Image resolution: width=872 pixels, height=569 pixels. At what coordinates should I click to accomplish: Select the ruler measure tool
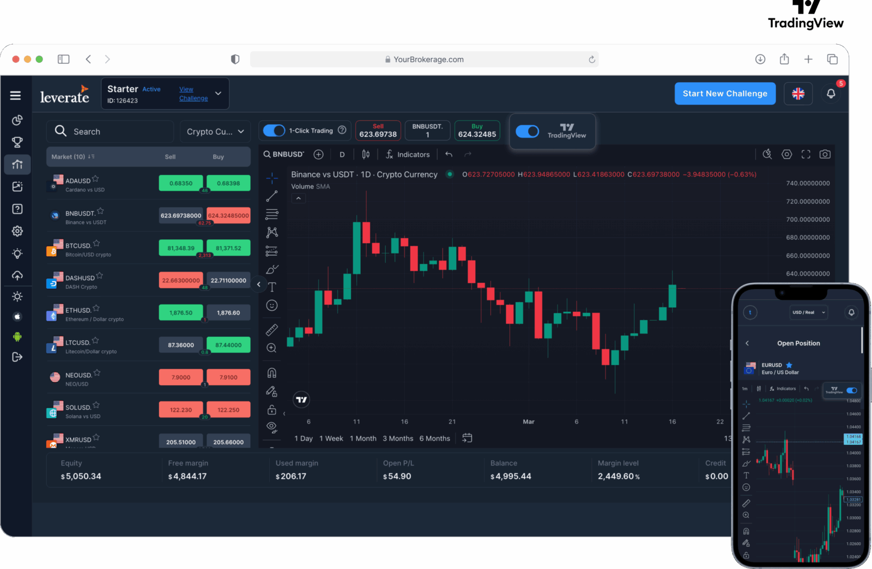[272, 330]
